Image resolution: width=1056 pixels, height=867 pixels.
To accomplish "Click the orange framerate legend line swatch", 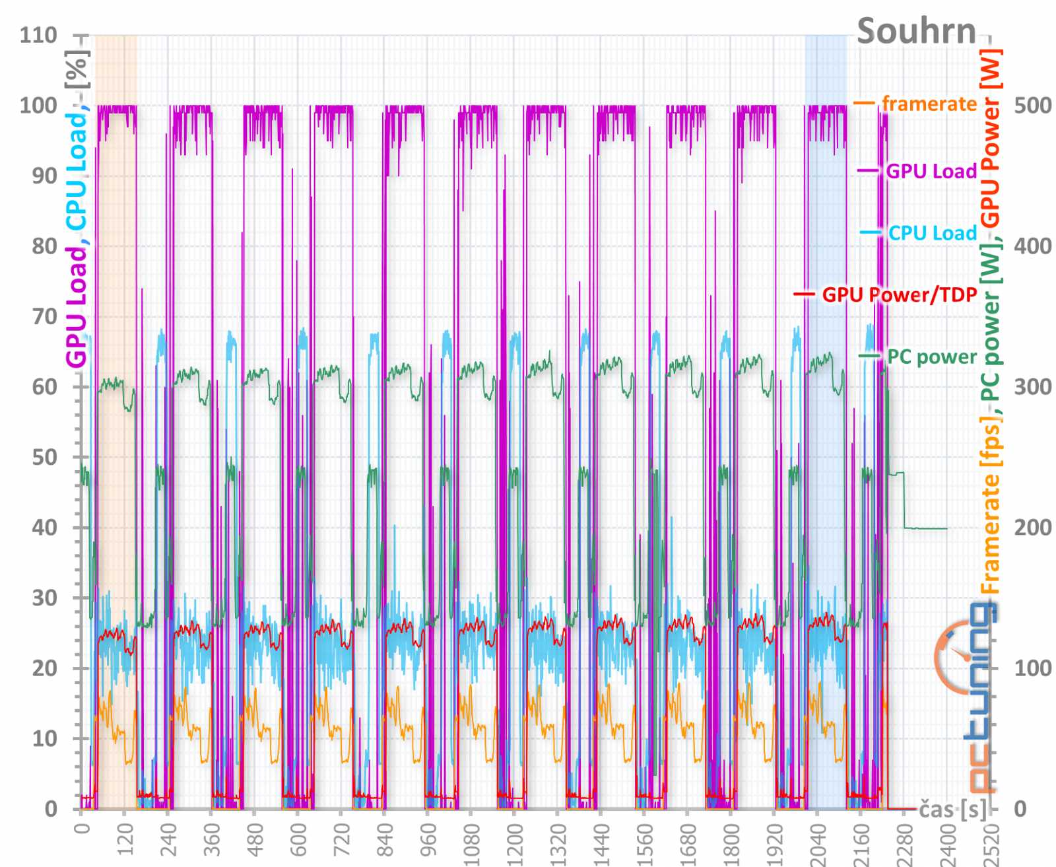I will coord(864,104).
